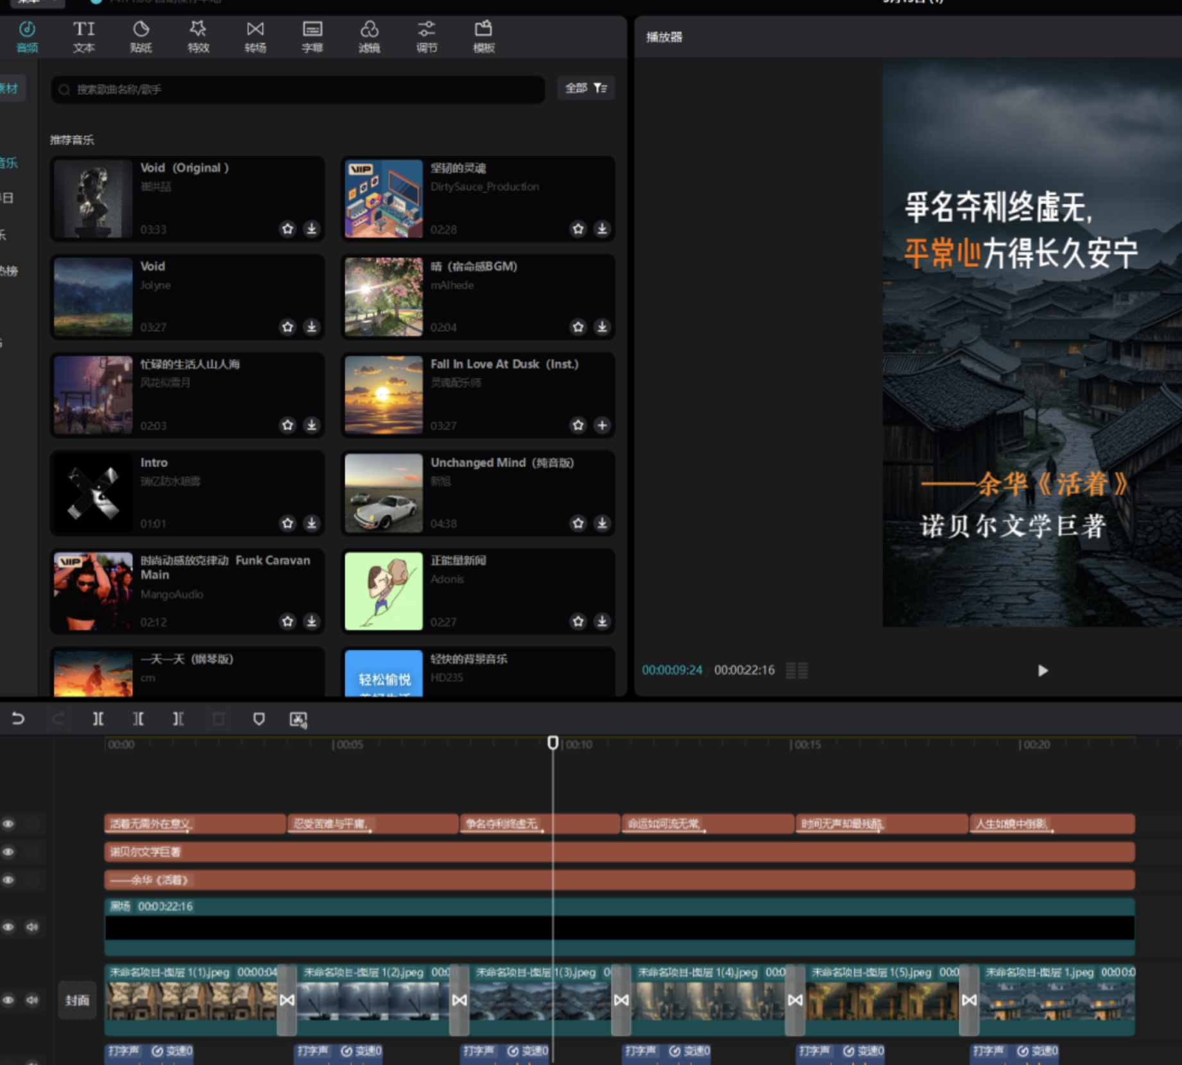Switch to the 转场 tab

[255, 36]
